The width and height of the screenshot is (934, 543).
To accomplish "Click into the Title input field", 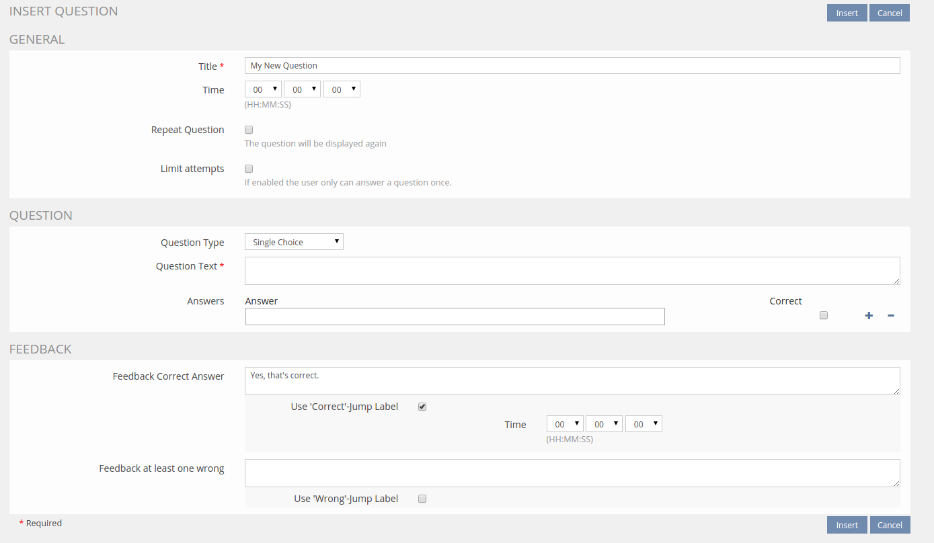I will [x=572, y=66].
